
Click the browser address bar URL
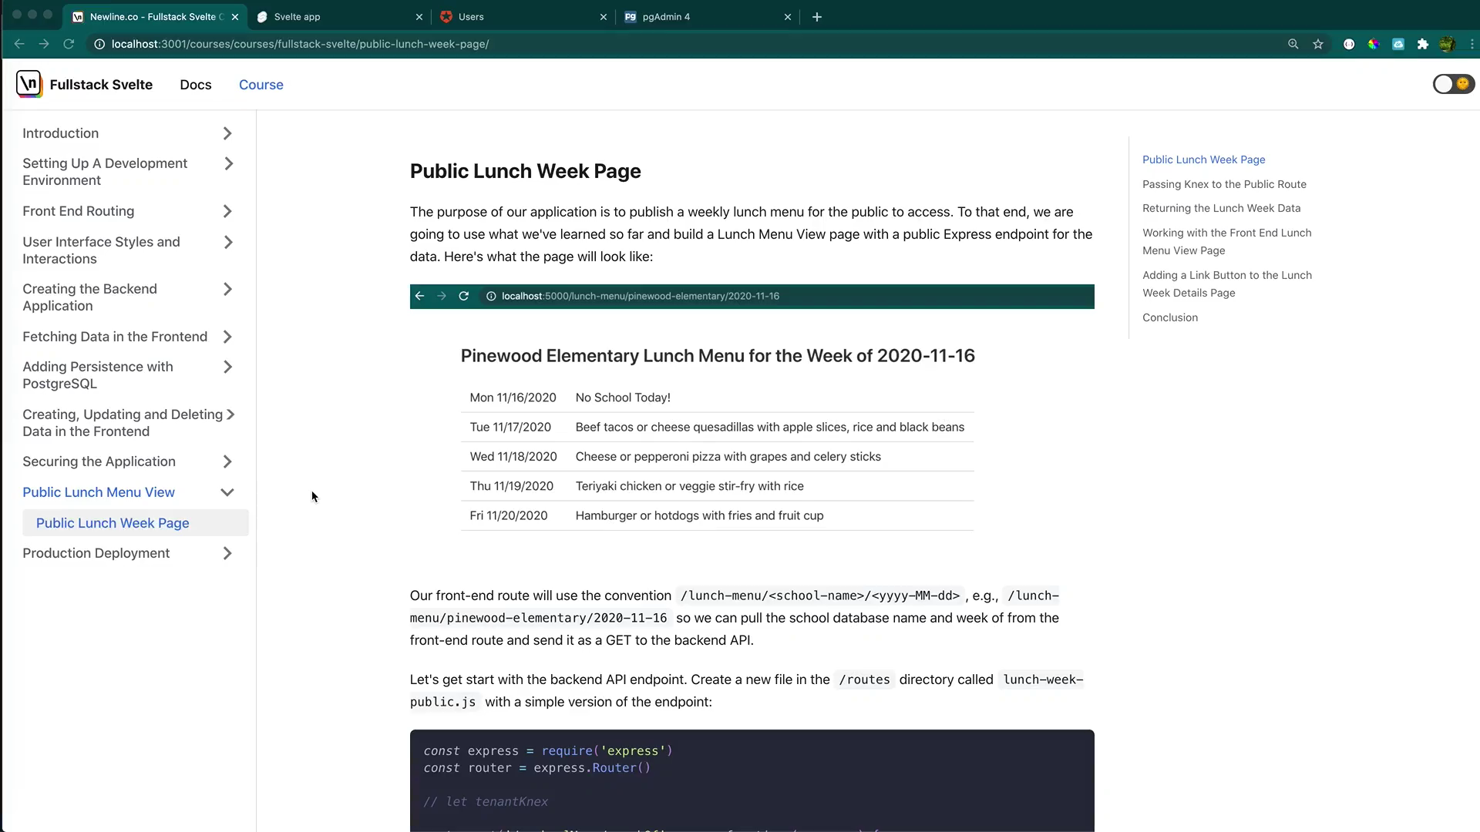300,44
